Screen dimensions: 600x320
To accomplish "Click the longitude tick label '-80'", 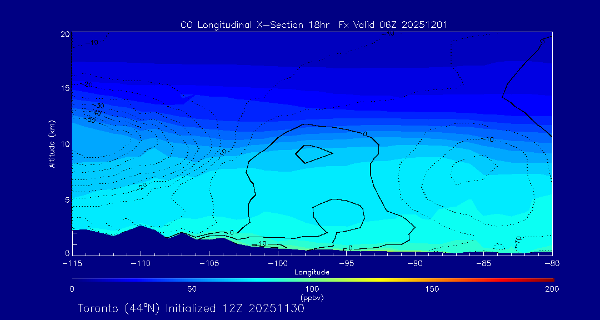I will [552, 264].
